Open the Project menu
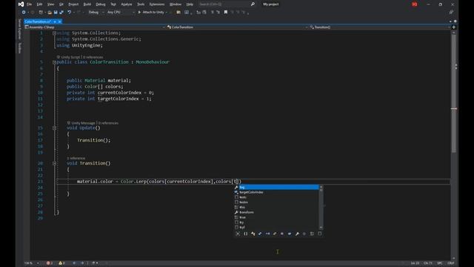Screen dimensions: 474x267 (73, 4)
